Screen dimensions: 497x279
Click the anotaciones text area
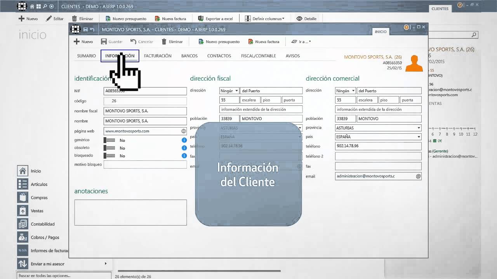pyautogui.click(x=130, y=212)
